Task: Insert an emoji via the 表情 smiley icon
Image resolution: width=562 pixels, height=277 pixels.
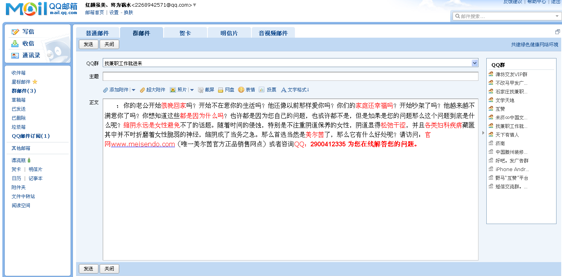Action: 241,89
